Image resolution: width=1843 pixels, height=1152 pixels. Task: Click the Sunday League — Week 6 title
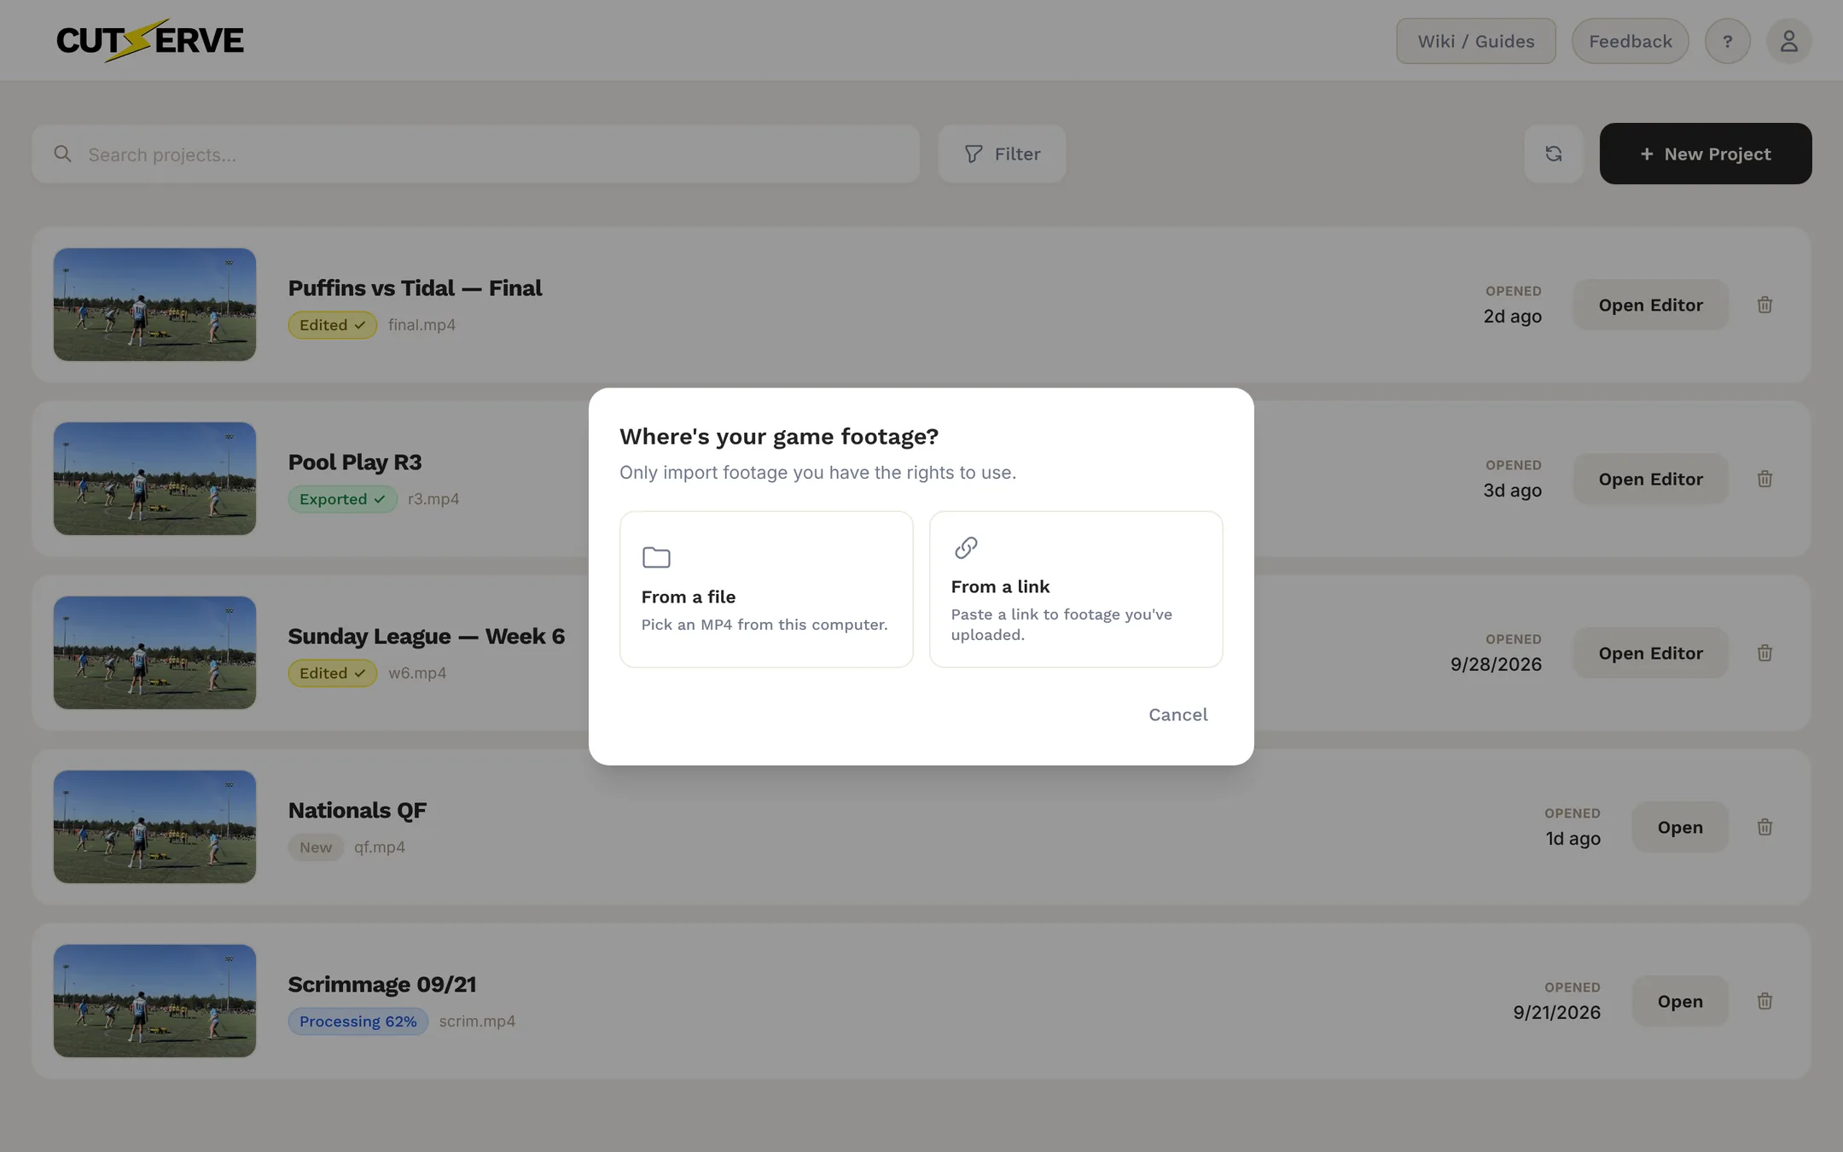tap(426, 637)
